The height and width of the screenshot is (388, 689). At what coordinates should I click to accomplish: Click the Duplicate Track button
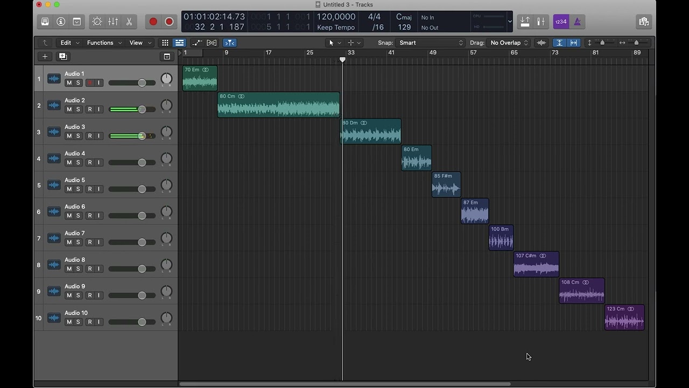[62, 56]
